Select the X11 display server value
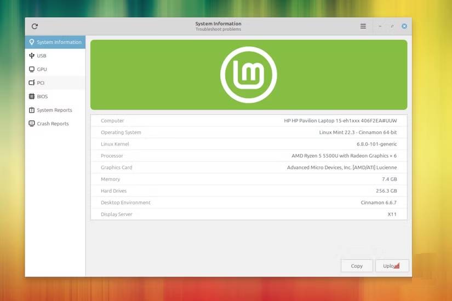Viewport: 452px width, 301px height. pos(392,215)
